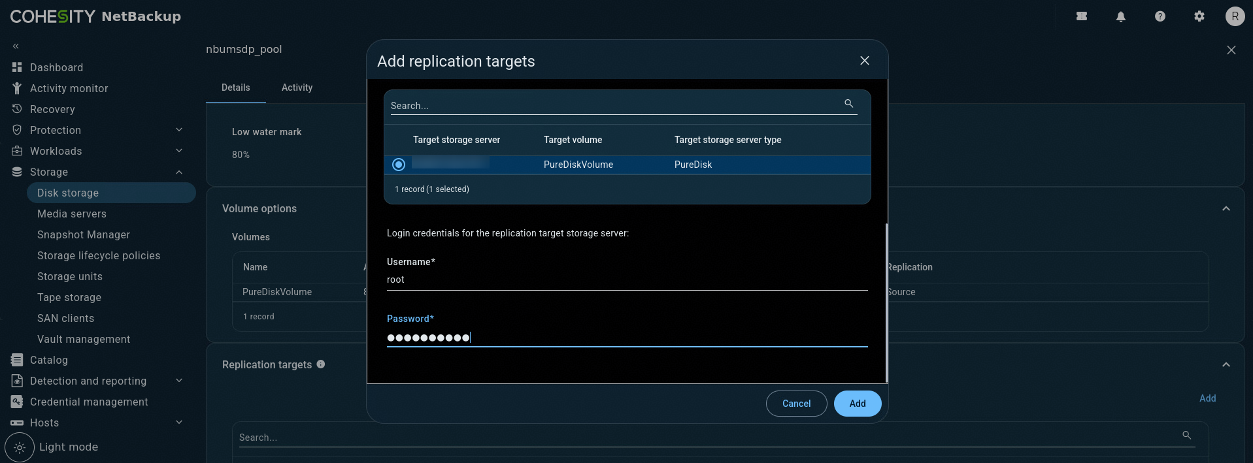This screenshot has height=463, width=1253.
Task: Click the ticket icon in top bar
Action: click(1082, 16)
